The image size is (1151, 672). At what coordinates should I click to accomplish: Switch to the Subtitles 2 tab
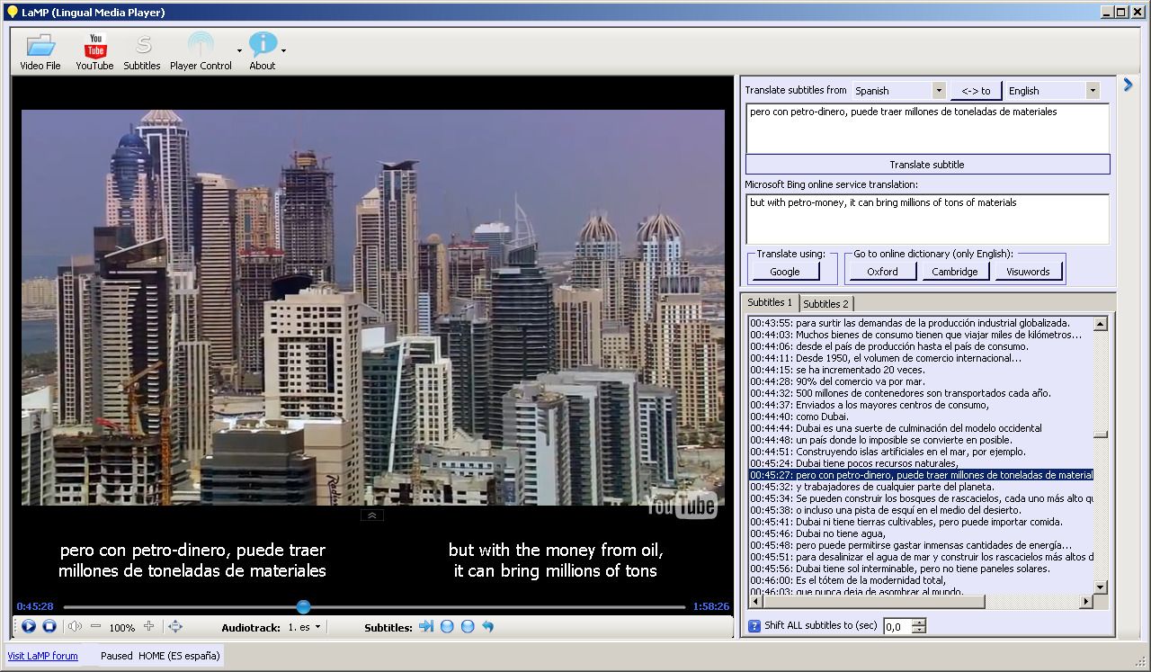pos(825,302)
